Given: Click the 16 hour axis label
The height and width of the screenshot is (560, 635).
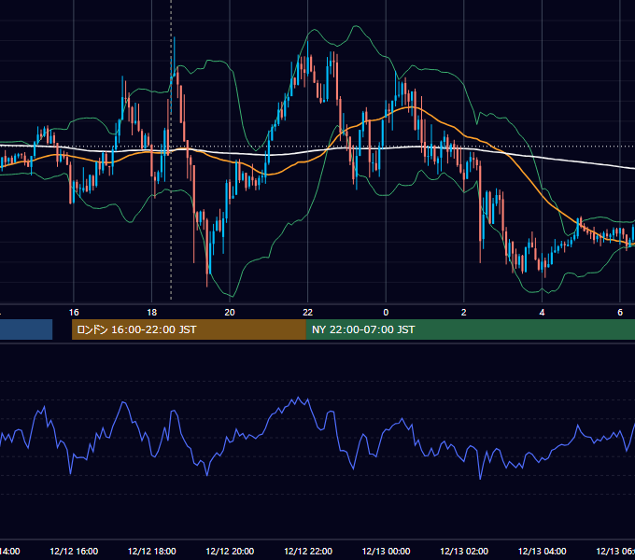Looking at the screenshot, I should click(x=74, y=313).
